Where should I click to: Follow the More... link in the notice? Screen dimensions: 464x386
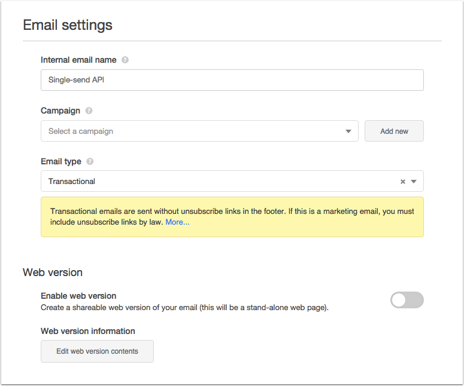[177, 222]
